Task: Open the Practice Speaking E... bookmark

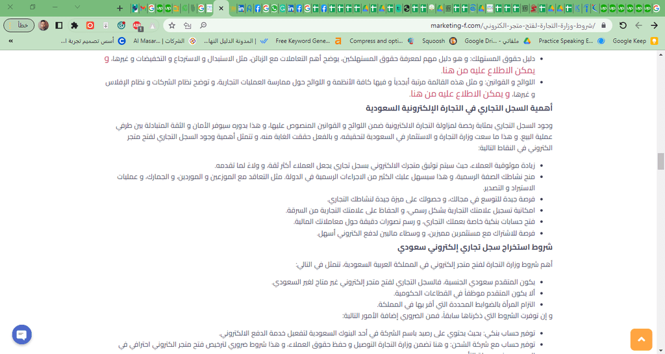Action: pos(571,41)
